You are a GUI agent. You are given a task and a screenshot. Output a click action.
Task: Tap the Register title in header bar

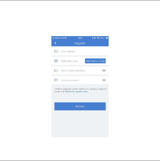80,43
